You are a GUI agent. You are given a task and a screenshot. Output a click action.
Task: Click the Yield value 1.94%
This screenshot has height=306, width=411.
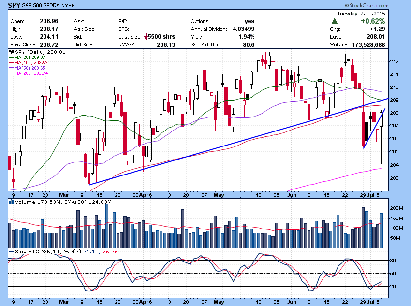coord(247,37)
